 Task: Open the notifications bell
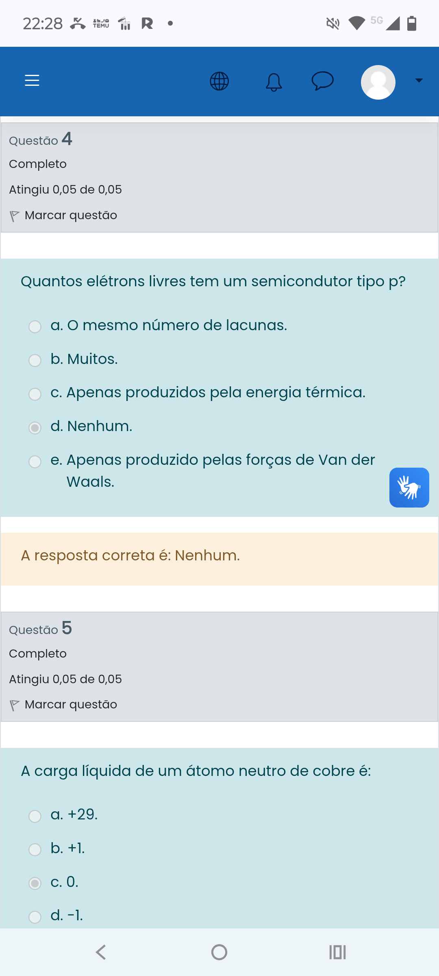274,82
